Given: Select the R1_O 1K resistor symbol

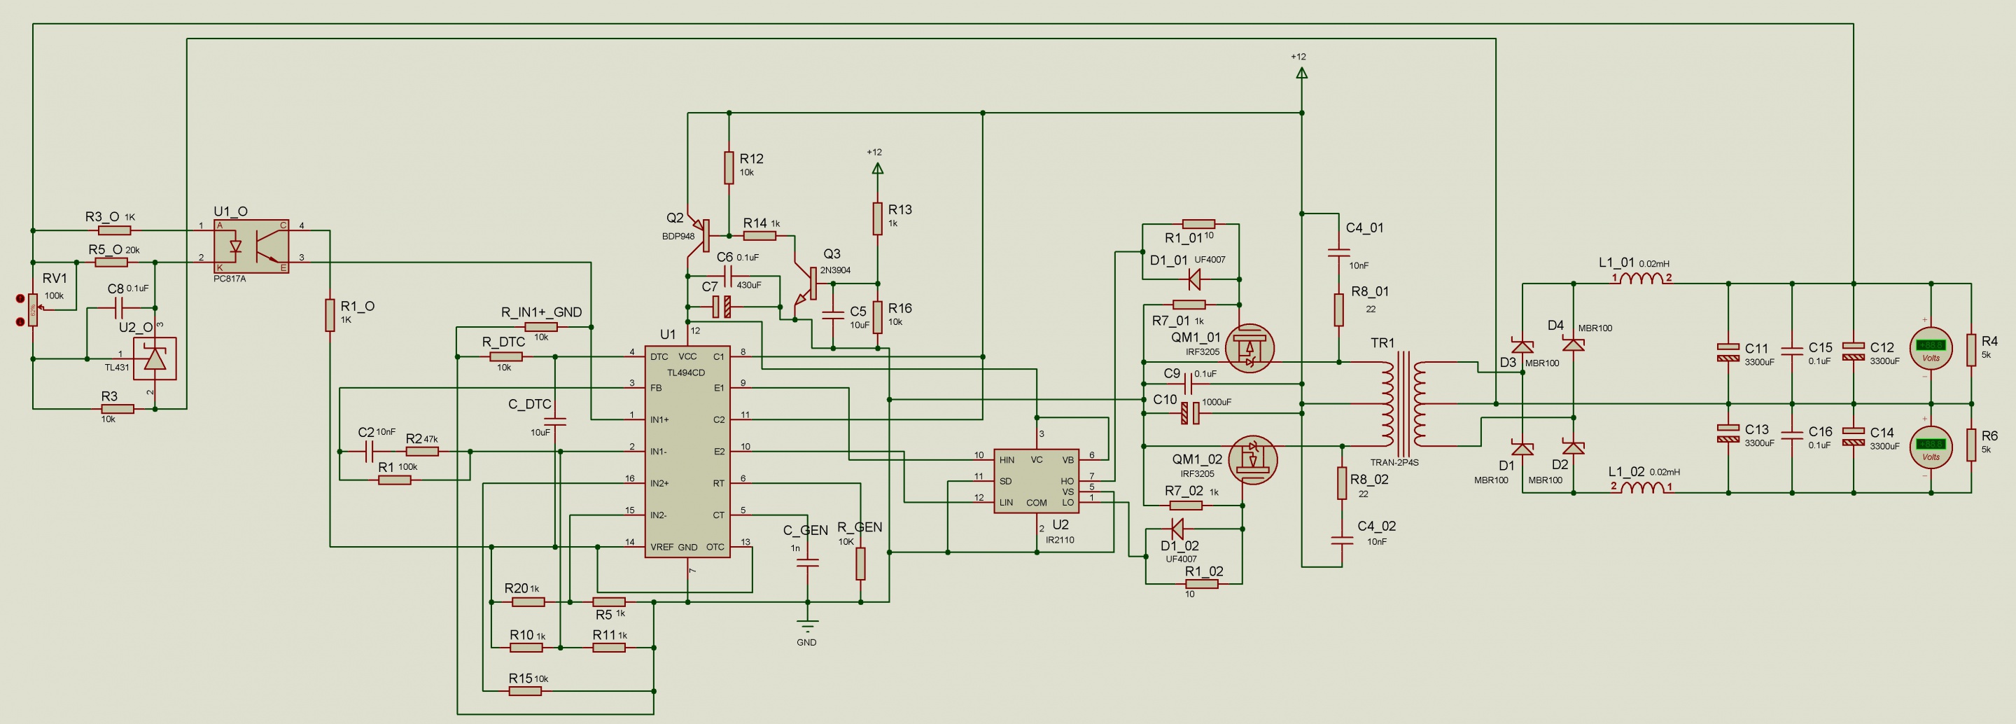Looking at the screenshot, I should click(330, 314).
